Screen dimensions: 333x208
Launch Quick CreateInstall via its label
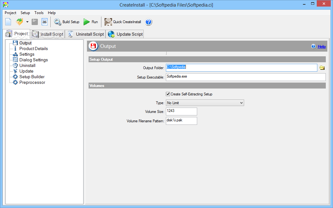coord(127,22)
